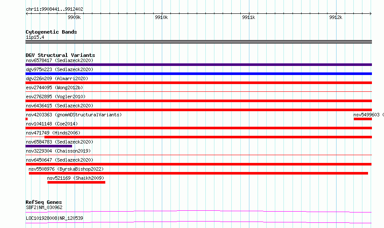This screenshot has width=384, height=228.
Task: Click the 9911k ruler mark
Action: pyautogui.click(x=249, y=17)
